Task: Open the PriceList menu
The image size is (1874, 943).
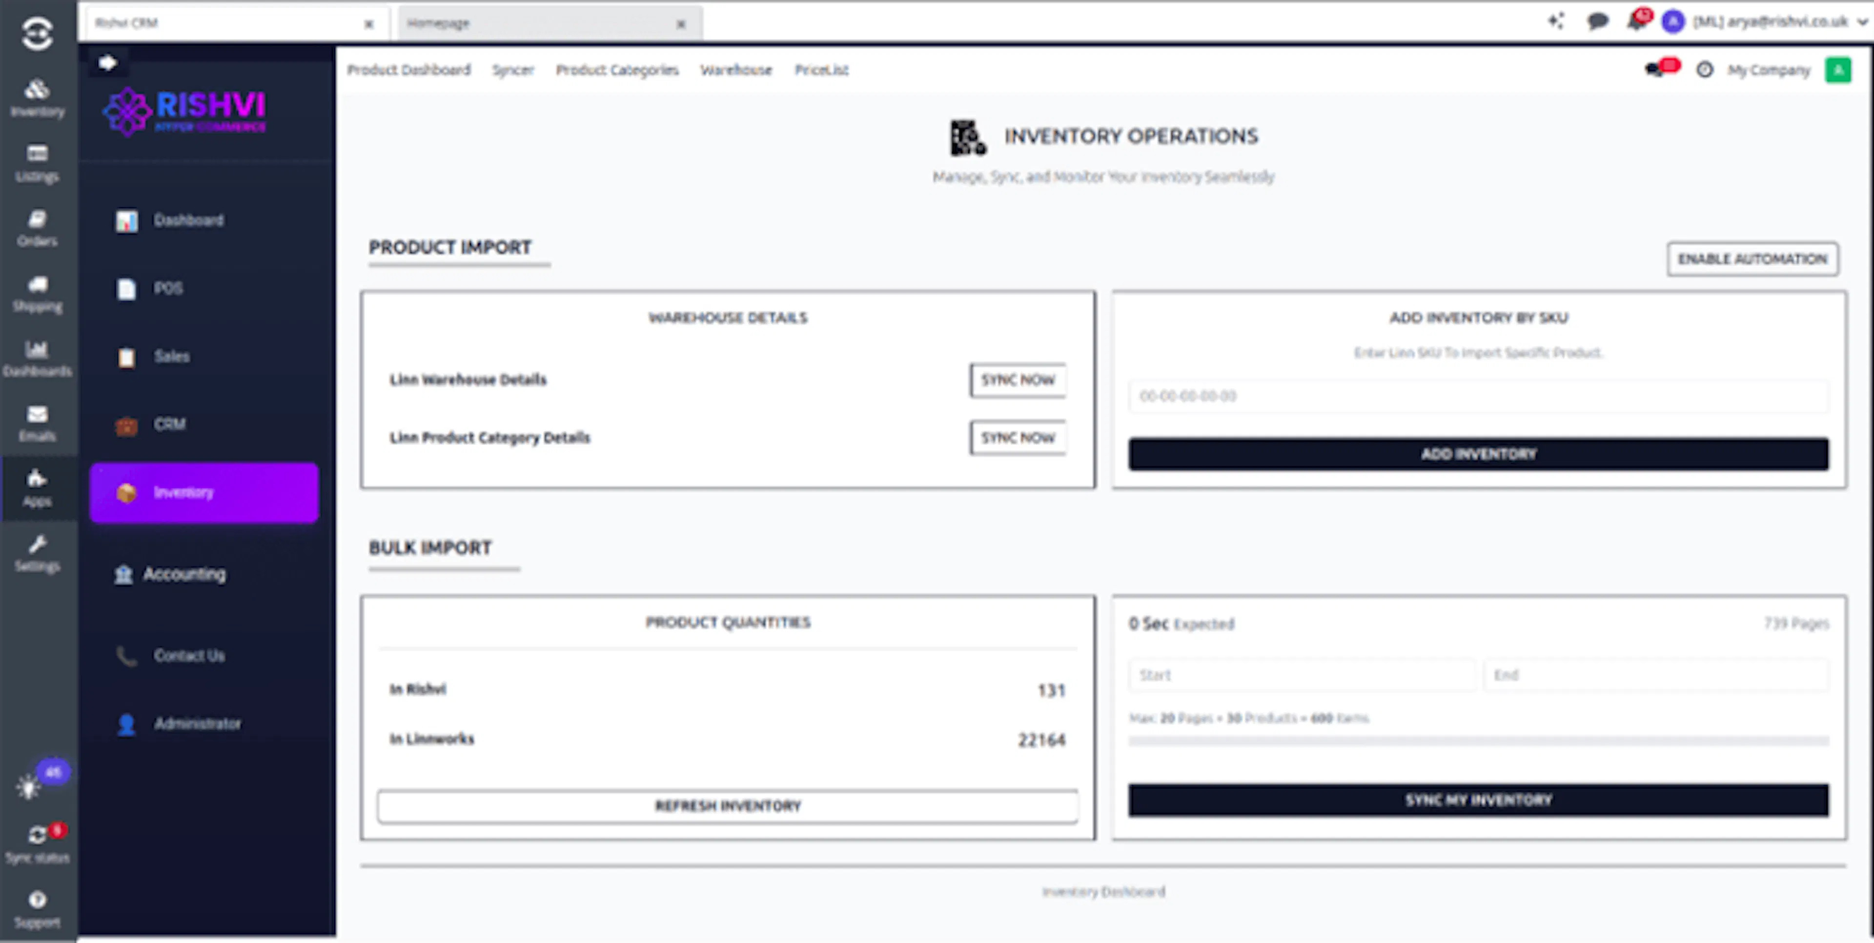Action: pos(821,70)
